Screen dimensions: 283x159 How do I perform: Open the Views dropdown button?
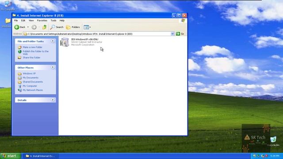(x=87, y=27)
